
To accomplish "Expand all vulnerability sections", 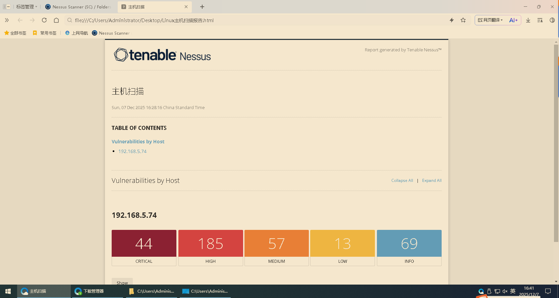I will tap(432, 181).
